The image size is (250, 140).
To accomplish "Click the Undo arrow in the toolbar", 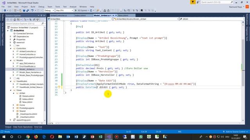I will point(32,10).
